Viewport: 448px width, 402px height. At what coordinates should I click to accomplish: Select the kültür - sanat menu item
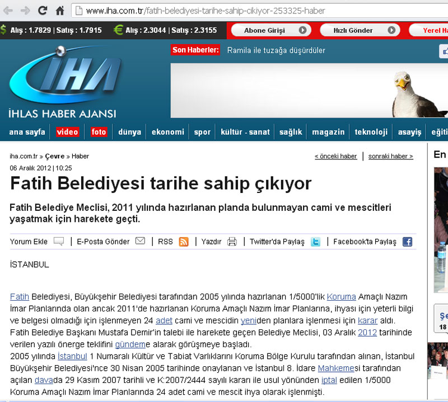point(245,133)
